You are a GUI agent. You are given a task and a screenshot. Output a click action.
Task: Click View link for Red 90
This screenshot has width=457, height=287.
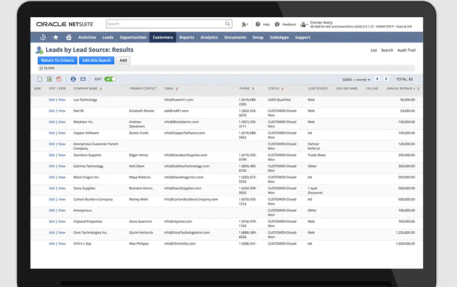tap(62, 111)
